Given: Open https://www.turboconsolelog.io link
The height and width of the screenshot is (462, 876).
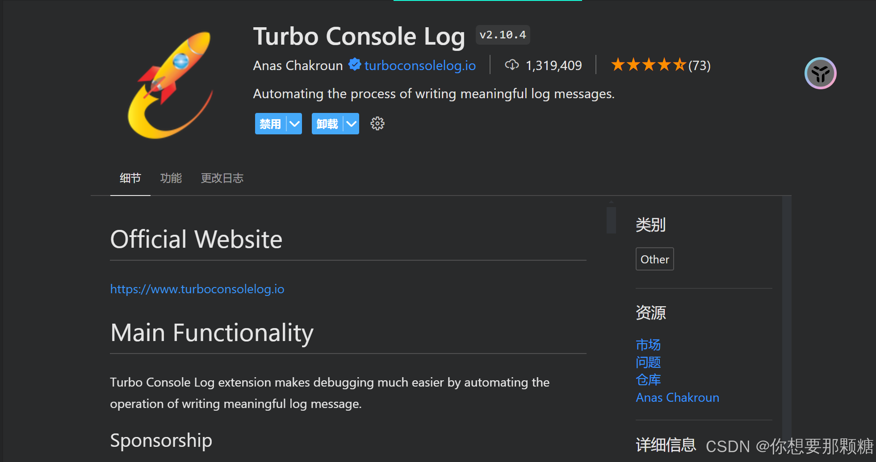Looking at the screenshot, I should (197, 289).
